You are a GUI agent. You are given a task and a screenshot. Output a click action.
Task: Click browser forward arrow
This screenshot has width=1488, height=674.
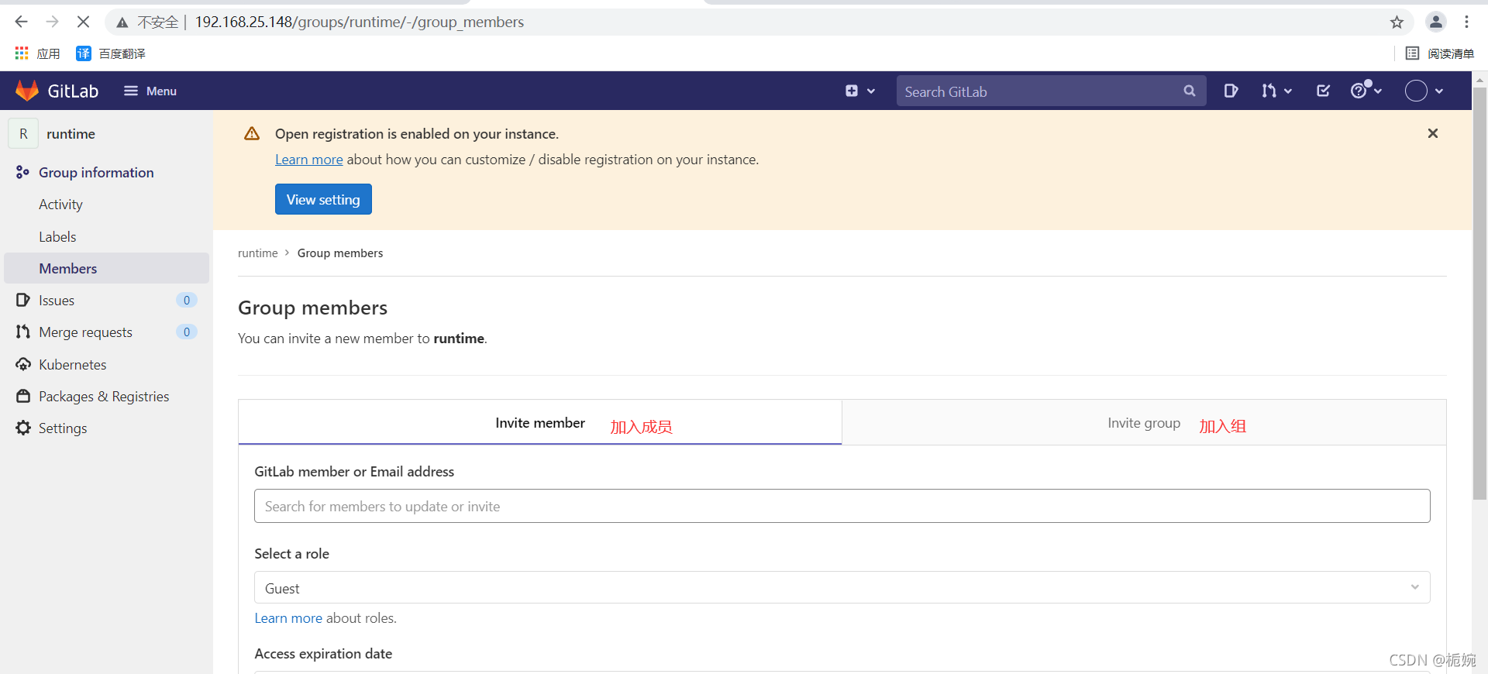52,22
